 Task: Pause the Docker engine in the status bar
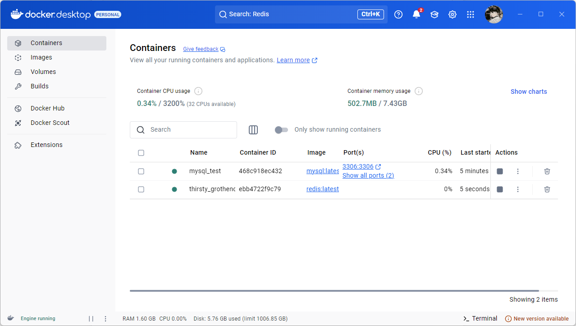point(91,319)
